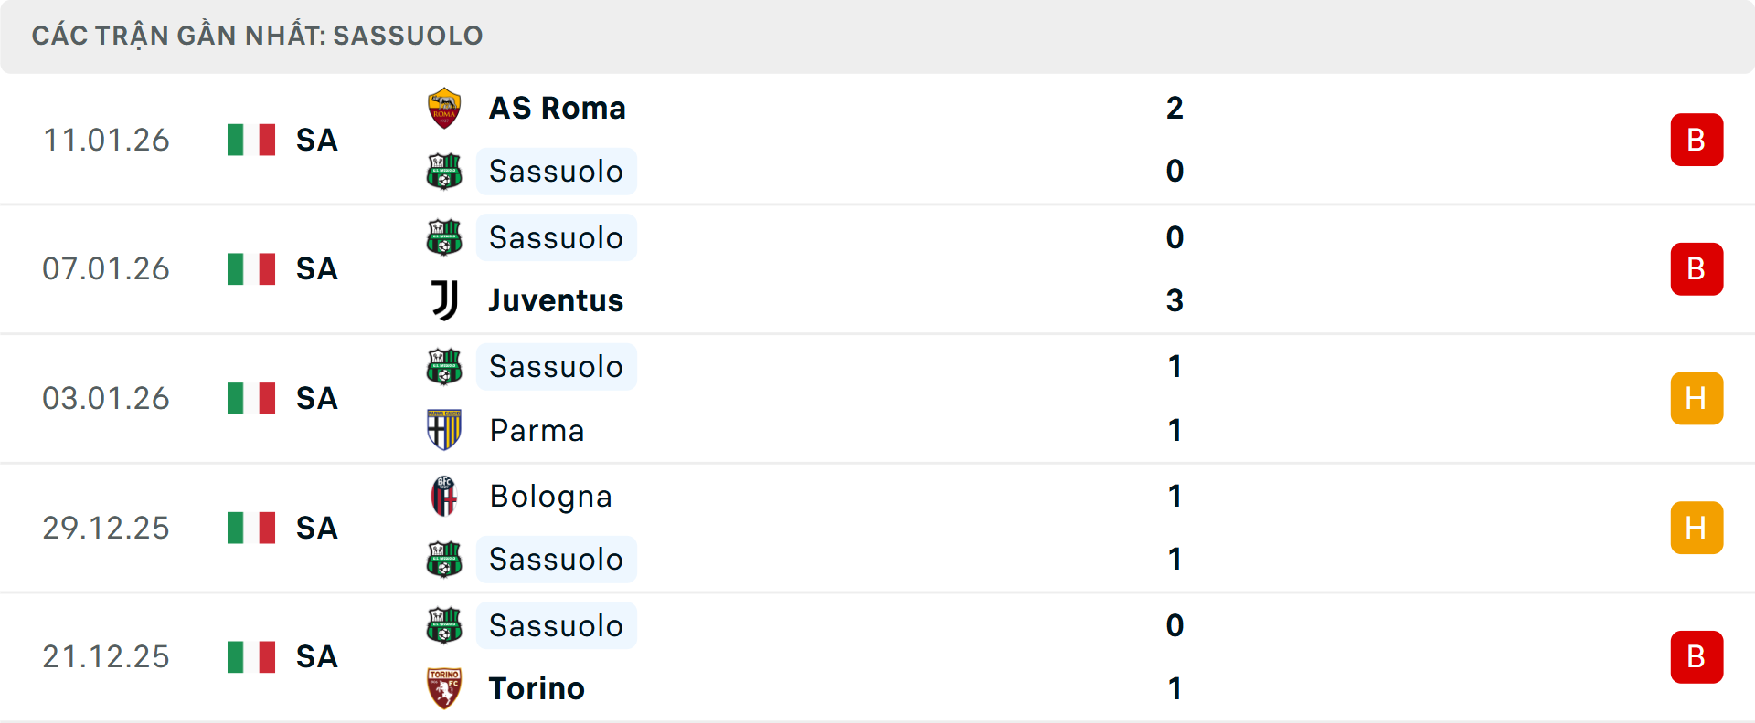This screenshot has width=1755, height=723.
Task: Click the AS Roma club crest
Action: click(x=444, y=107)
